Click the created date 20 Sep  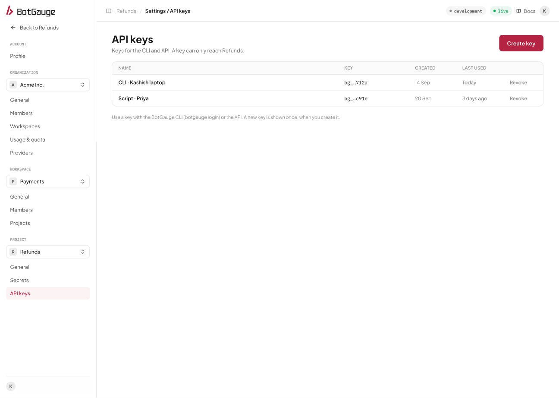tap(423, 98)
